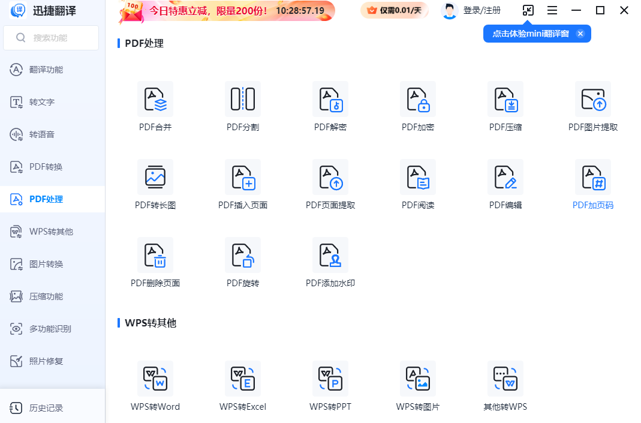641x423 pixels.
Task: Open the WPS转Word converter
Action: tap(155, 379)
